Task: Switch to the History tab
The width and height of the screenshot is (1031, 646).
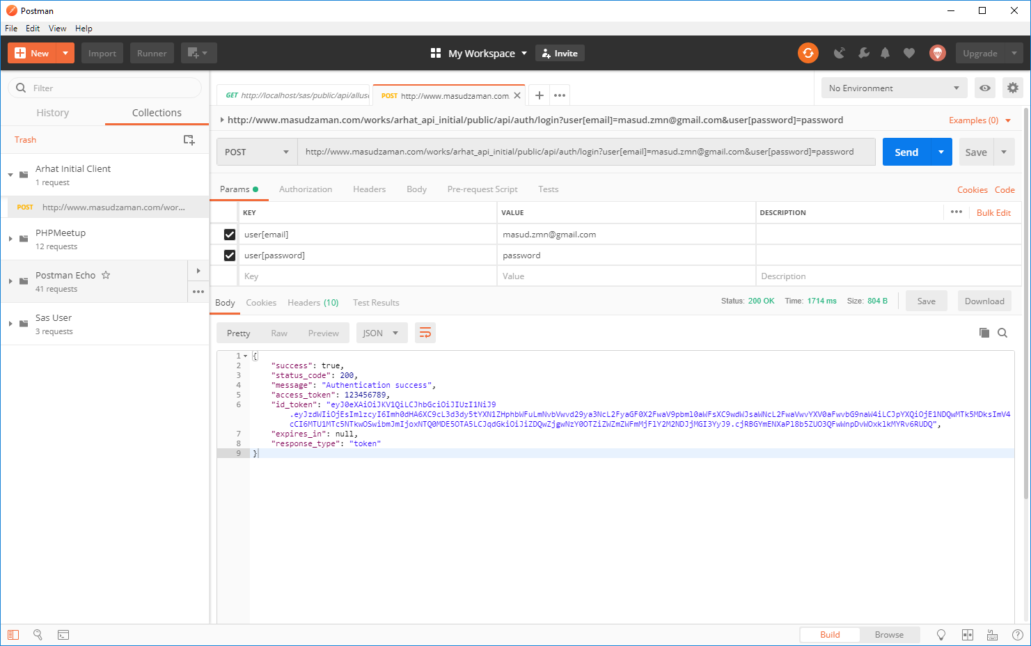Action: pyautogui.click(x=53, y=113)
